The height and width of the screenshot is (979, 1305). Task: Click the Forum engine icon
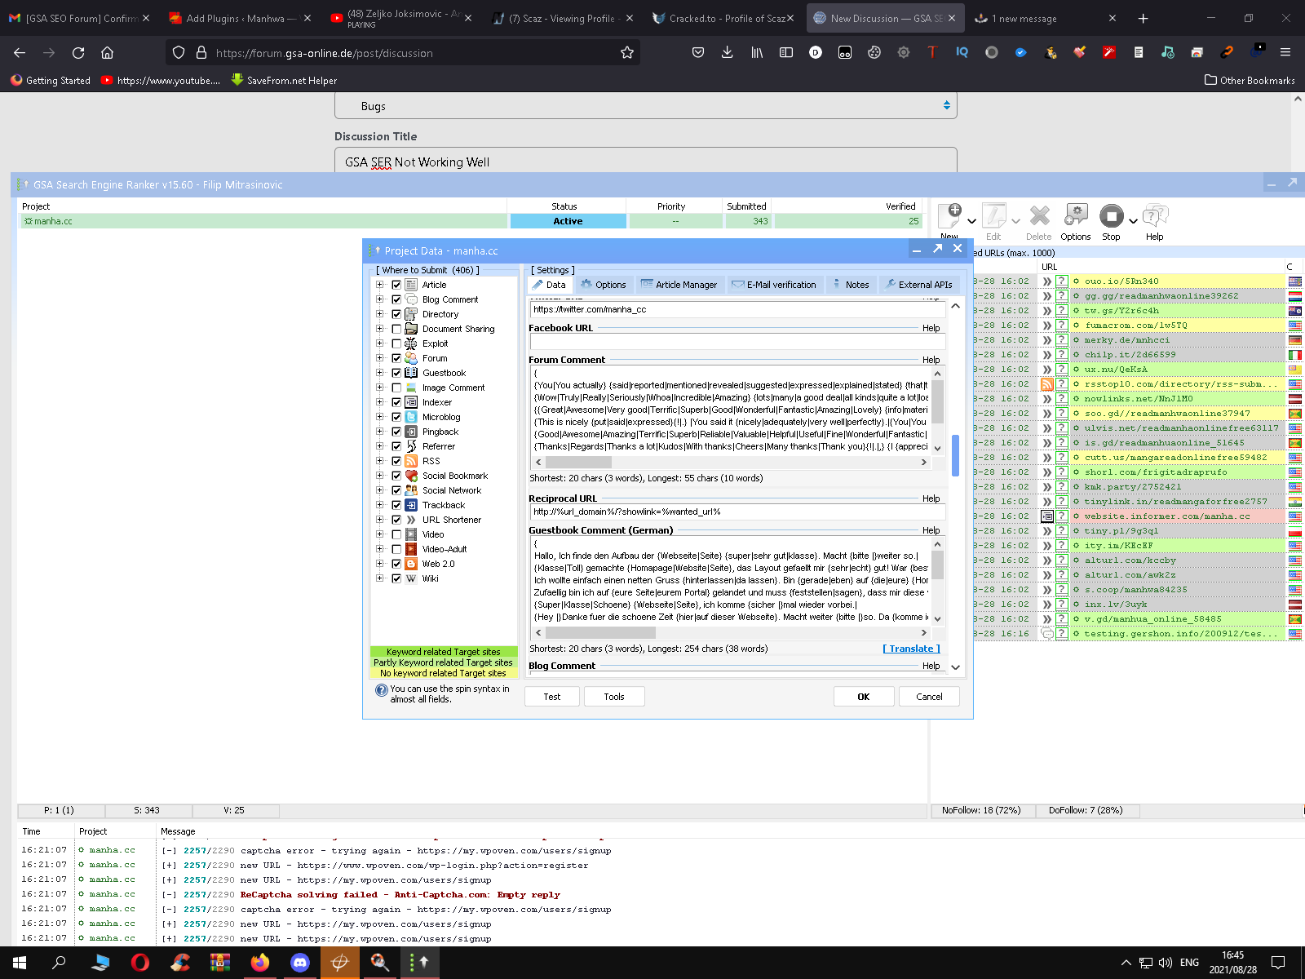[x=411, y=358]
